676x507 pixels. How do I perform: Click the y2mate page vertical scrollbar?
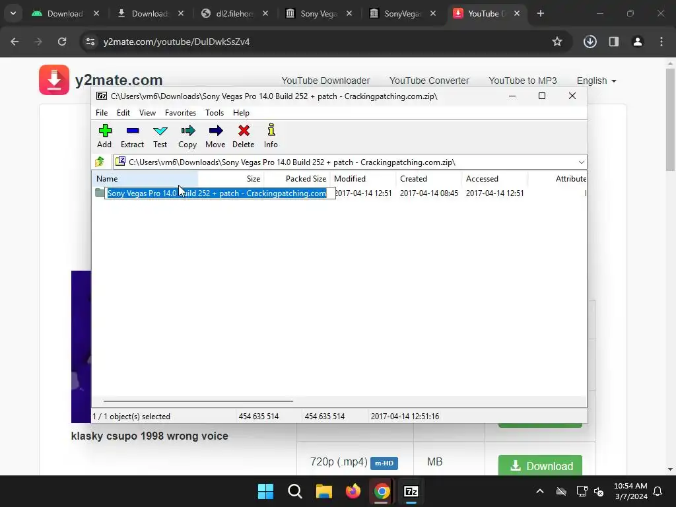click(670, 120)
